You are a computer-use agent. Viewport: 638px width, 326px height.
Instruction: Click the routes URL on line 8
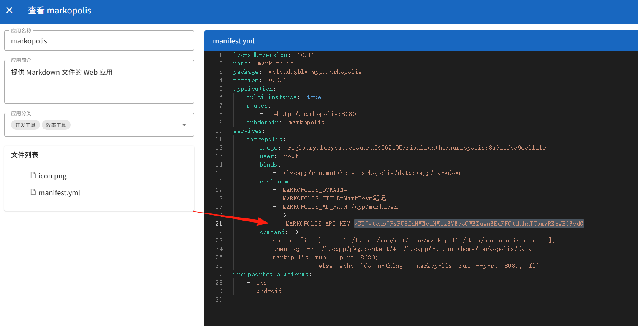[x=313, y=114]
